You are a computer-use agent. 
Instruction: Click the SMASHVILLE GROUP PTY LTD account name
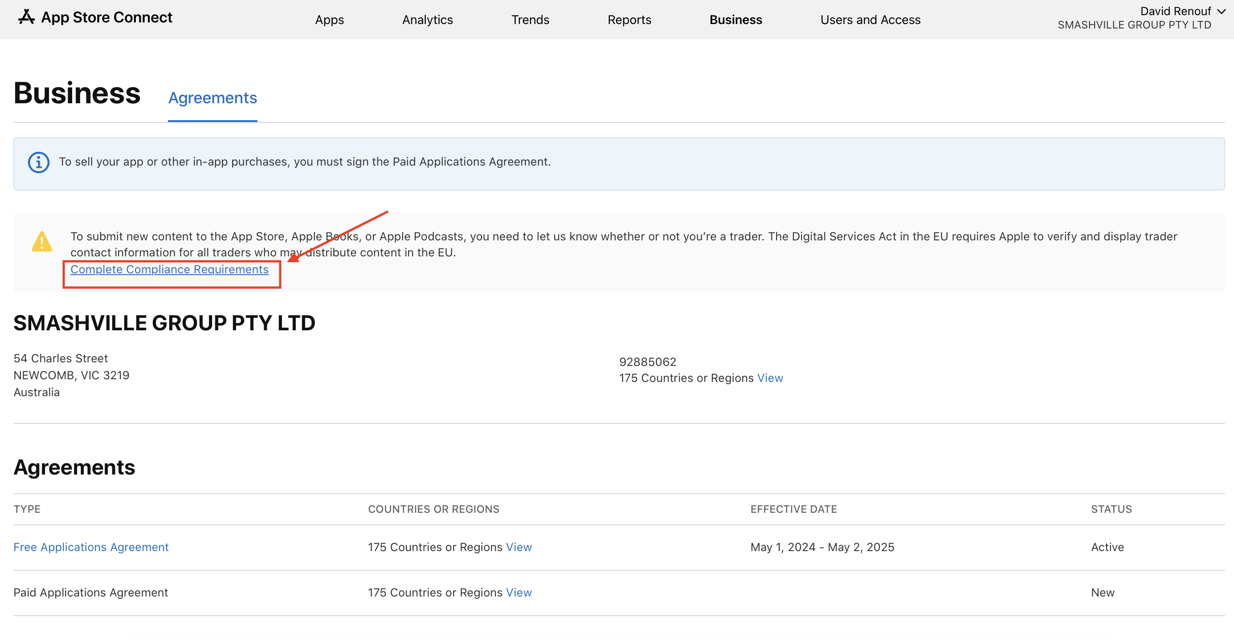pos(1134,25)
